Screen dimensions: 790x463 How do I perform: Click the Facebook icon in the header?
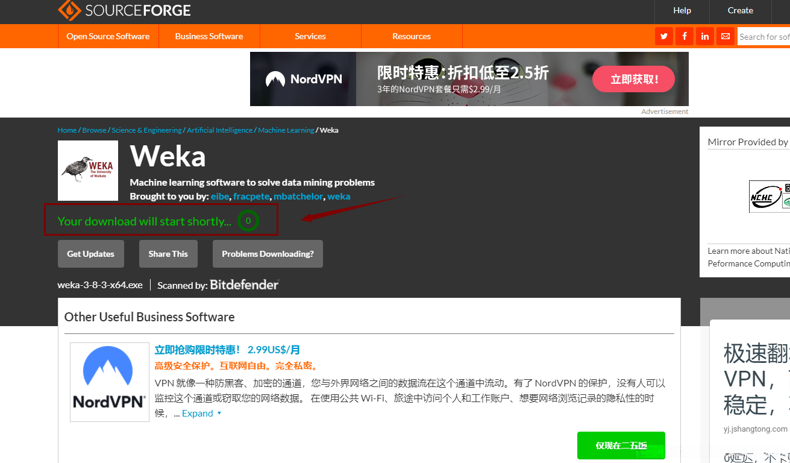[x=684, y=36]
